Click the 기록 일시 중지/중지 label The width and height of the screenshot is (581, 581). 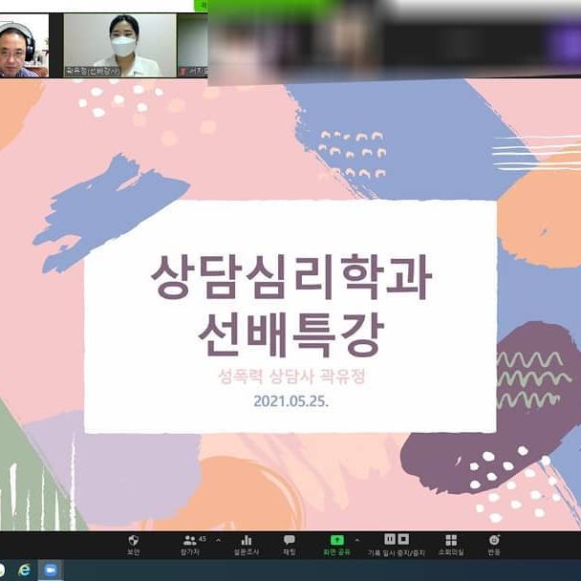[397, 552]
